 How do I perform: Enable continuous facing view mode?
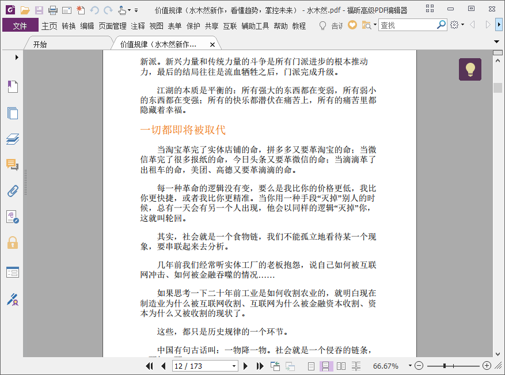(356, 366)
